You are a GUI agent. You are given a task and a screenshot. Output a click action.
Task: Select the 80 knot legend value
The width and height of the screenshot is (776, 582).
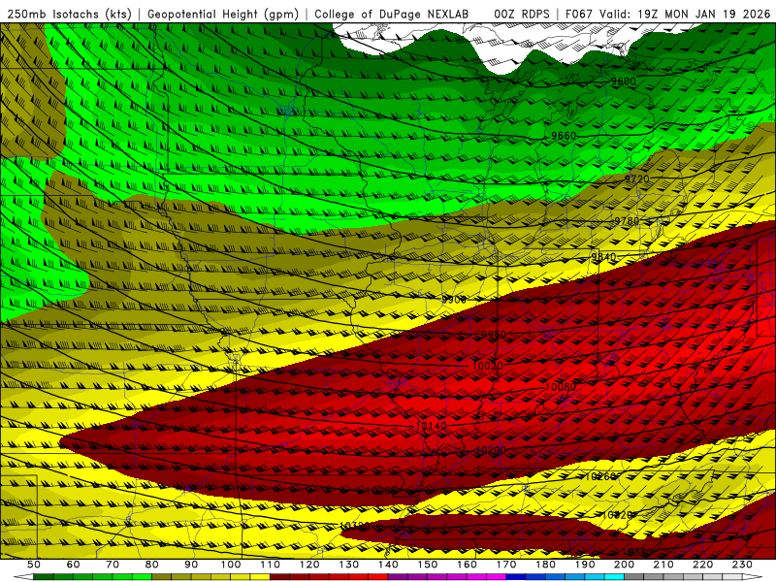[152, 565]
